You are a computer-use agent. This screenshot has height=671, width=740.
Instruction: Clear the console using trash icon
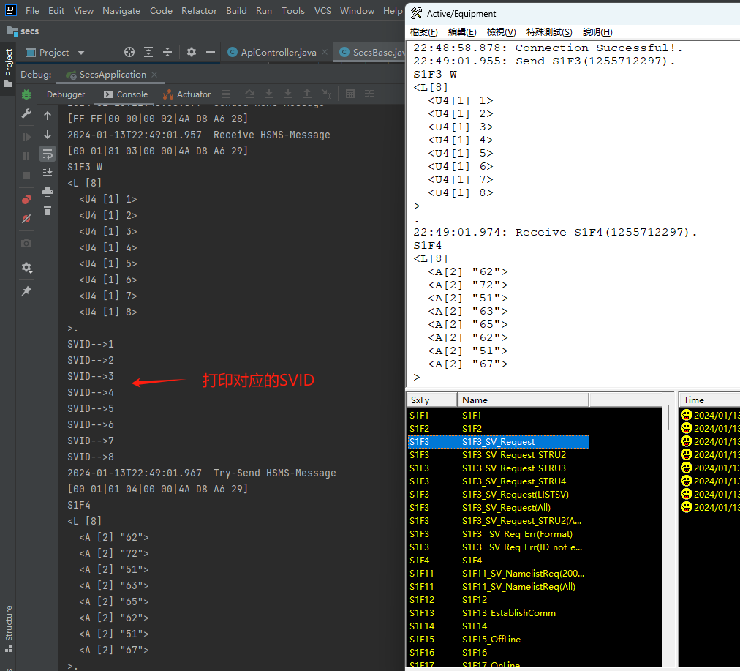[x=48, y=211]
